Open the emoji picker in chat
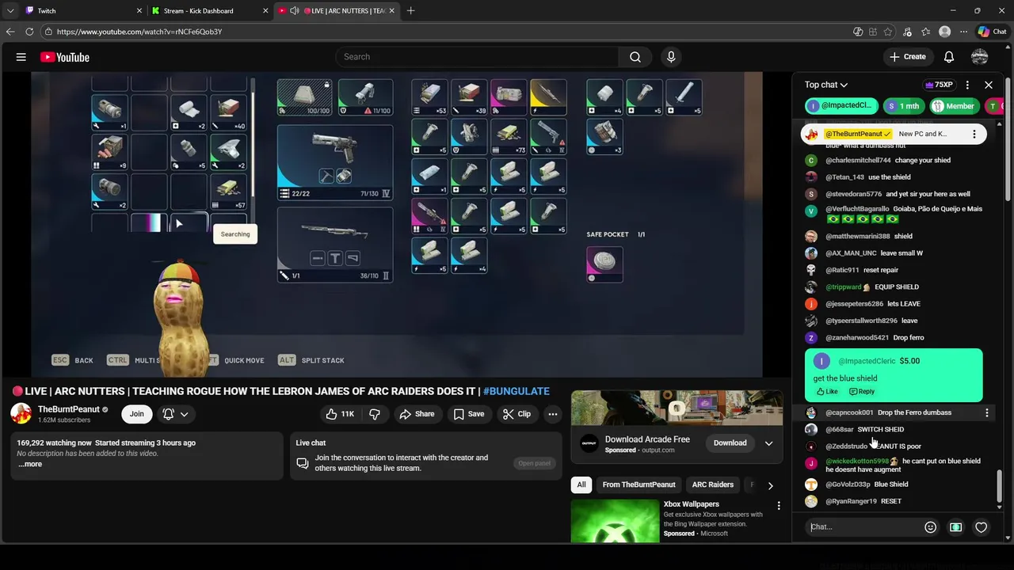The image size is (1014, 570). (931, 527)
